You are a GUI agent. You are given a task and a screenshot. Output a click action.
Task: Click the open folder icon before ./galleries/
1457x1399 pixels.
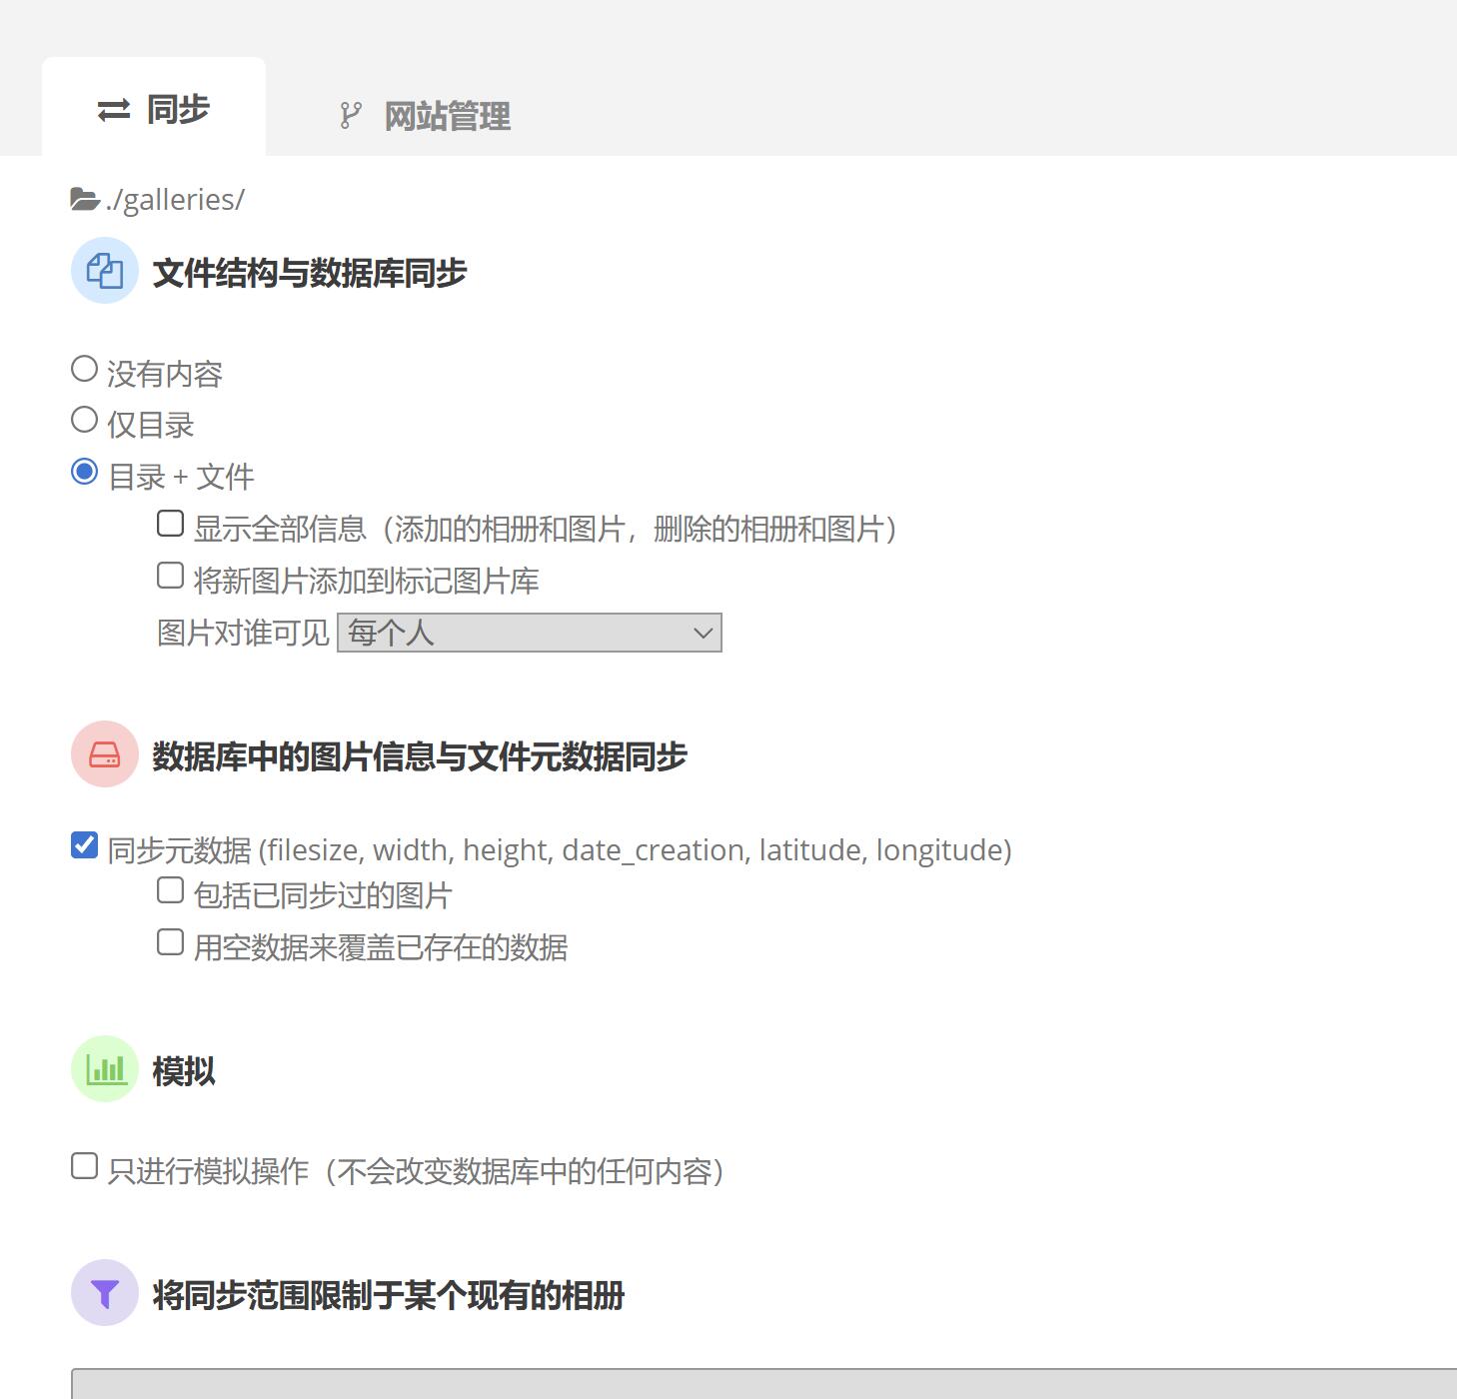pos(85,200)
